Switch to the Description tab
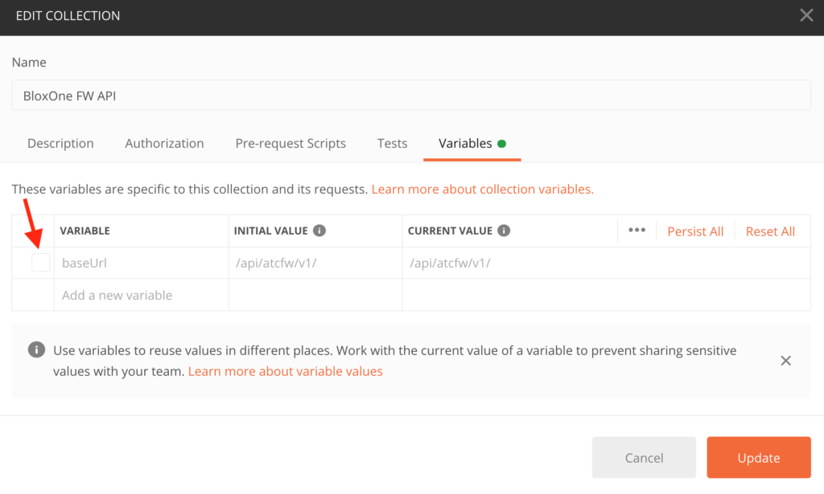 click(60, 144)
